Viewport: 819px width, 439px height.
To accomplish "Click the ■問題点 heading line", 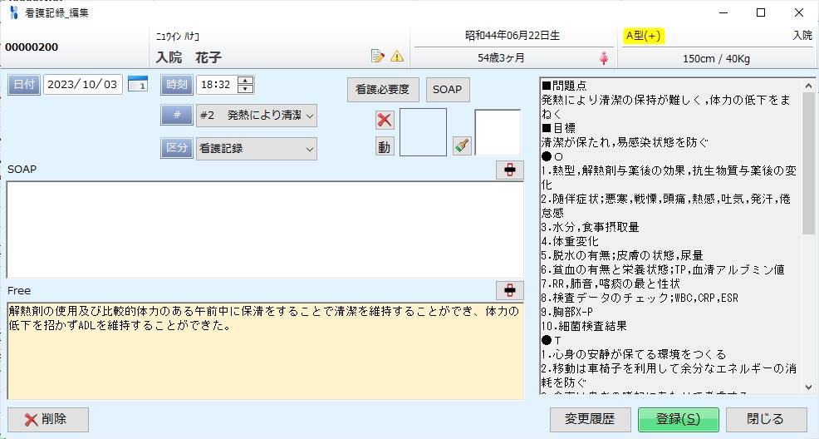I will (x=564, y=86).
